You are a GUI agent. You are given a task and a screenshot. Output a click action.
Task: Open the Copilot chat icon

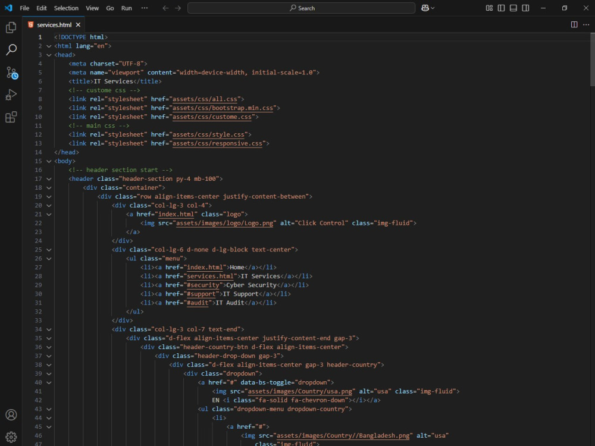click(x=425, y=8)
